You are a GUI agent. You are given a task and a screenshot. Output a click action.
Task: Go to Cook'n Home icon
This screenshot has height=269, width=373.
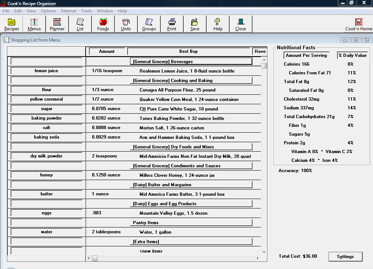[358, 24]
